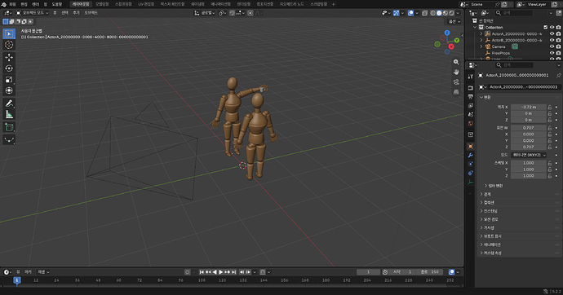This screenshot has width=563, height=295.
Task: Hide Camera object with eye icon
Action: pos(552,46)
